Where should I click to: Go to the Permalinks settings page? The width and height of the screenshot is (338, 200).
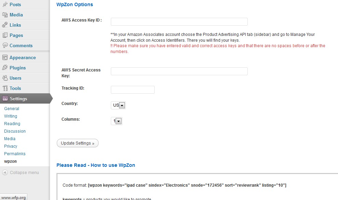pos(15,154)
